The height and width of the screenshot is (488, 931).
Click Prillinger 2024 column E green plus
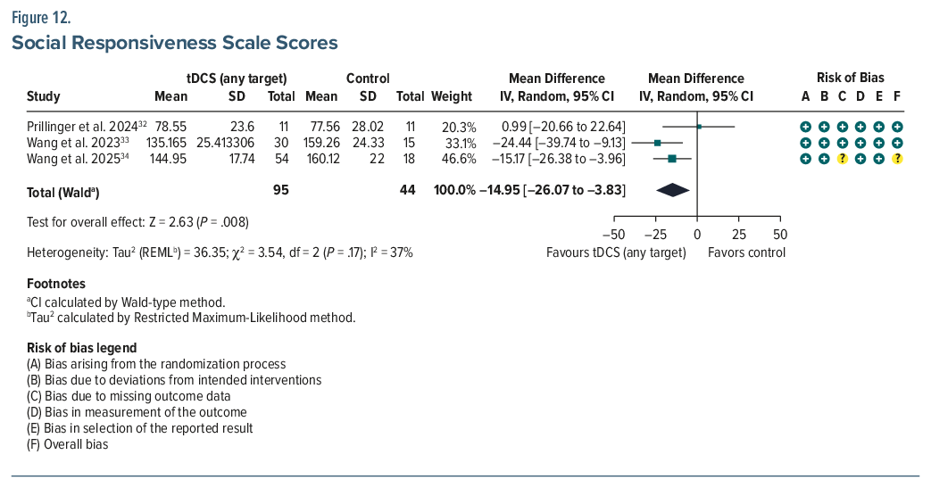pos(879,127)
